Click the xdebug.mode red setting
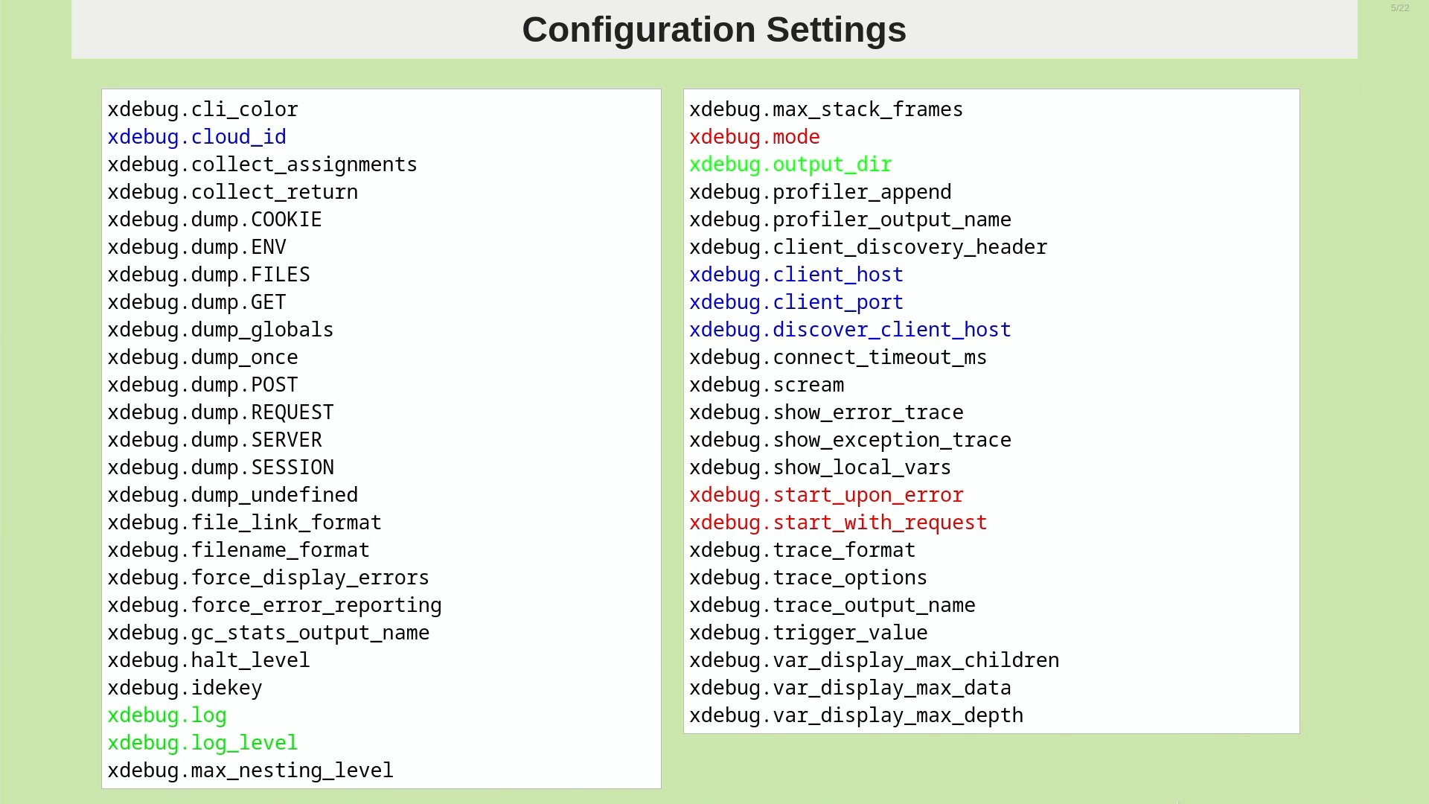This screenshot has width=1429, height=804. click(x=754, y=137)
